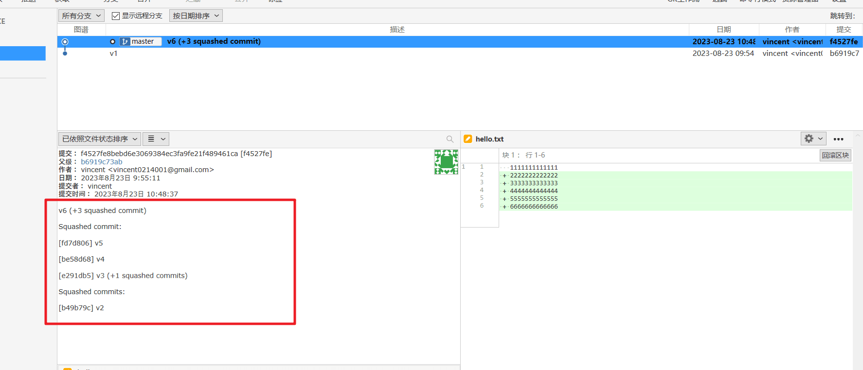
Task: Open parent commit link b6919c73ab
Action: point(102,162)
